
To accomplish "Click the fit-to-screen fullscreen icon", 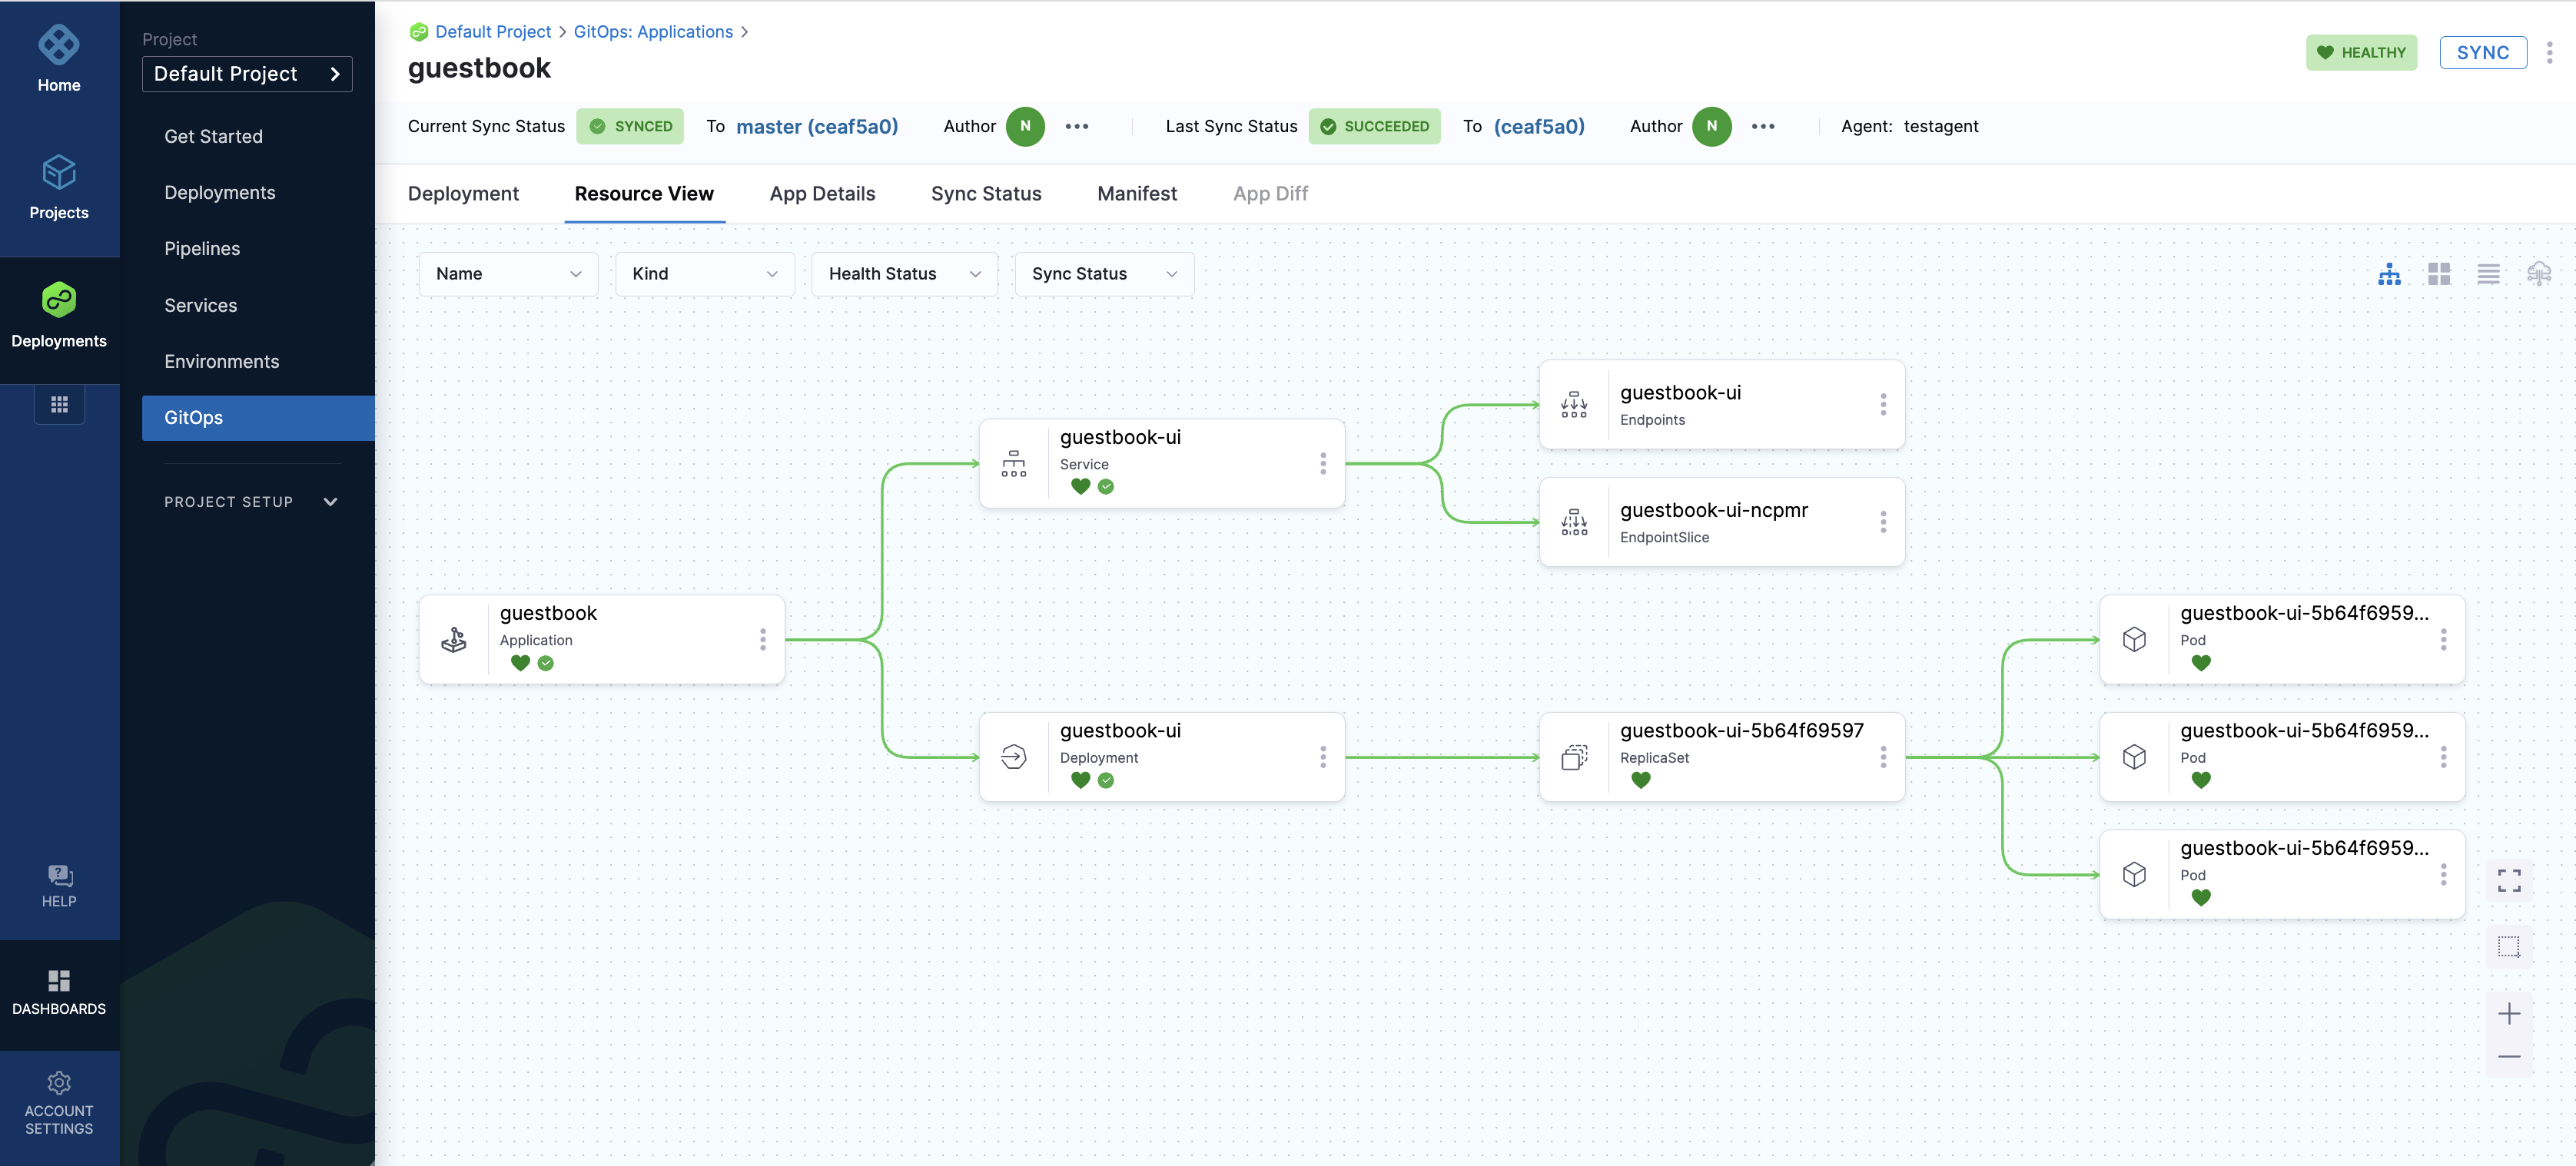I will 2508,880.
